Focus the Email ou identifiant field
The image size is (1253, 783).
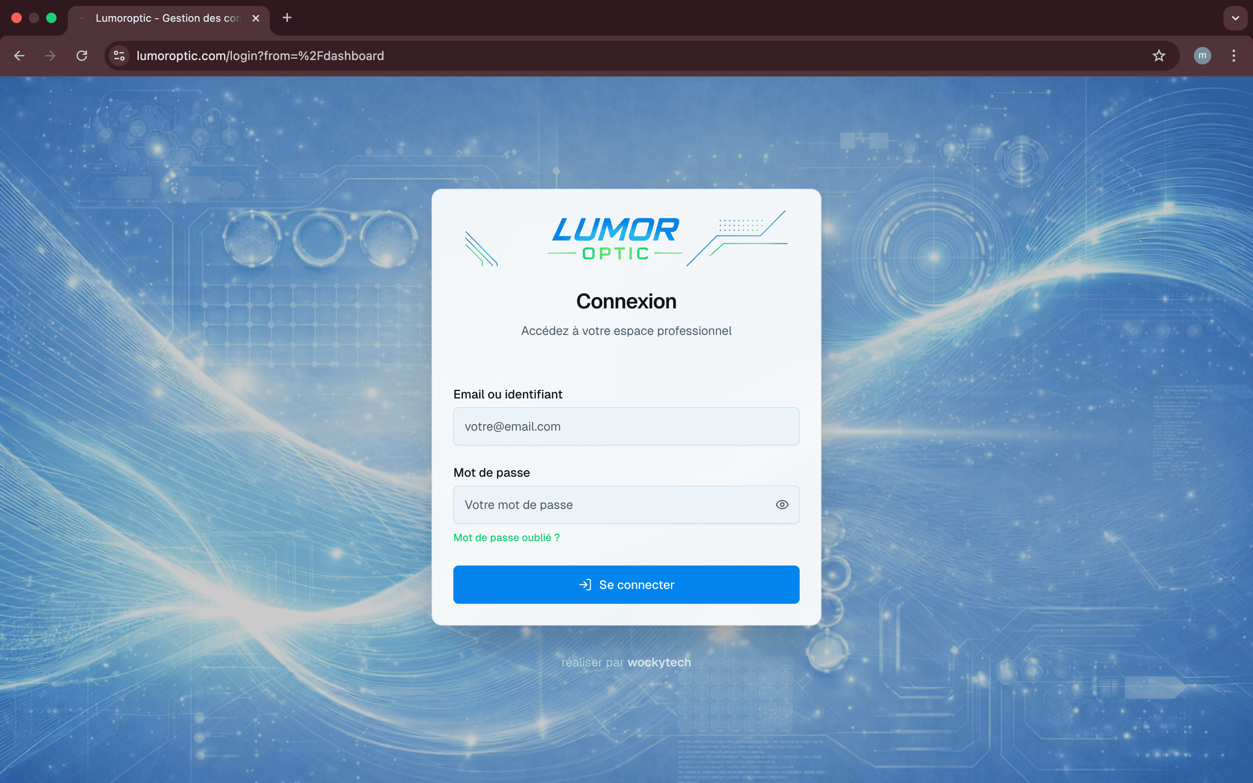point(626,426)
